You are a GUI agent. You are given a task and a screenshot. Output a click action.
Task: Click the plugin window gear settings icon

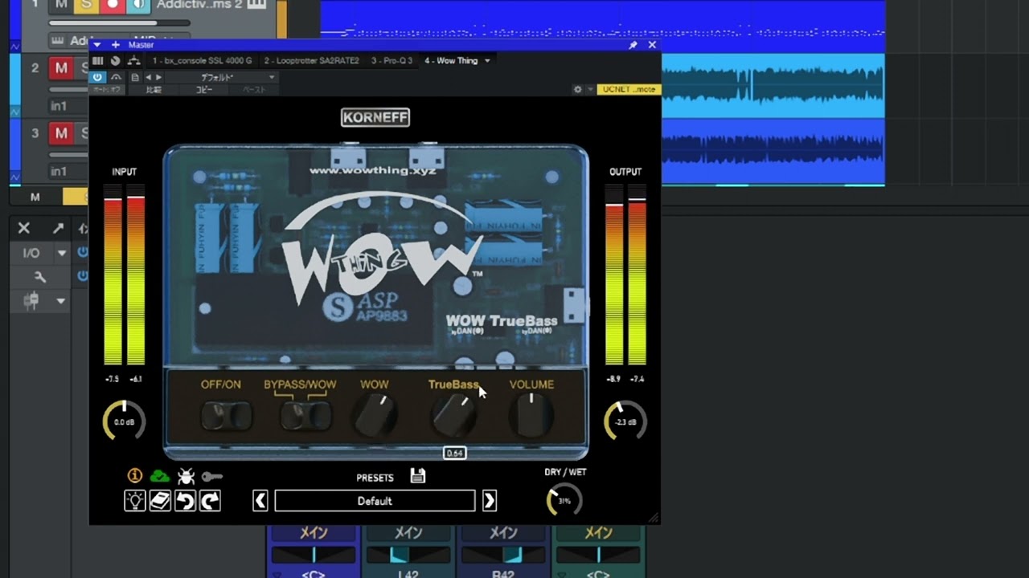[577, 89]
